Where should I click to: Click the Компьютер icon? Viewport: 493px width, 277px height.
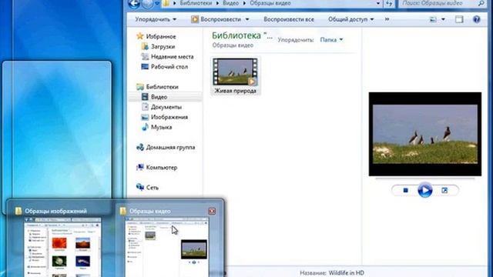tap(140, 167)
